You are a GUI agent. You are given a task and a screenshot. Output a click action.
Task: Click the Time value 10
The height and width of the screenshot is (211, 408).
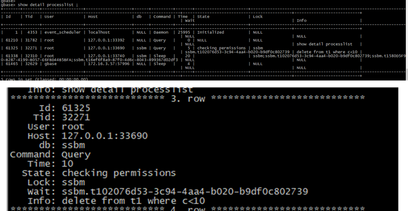(x=67, y=164)
